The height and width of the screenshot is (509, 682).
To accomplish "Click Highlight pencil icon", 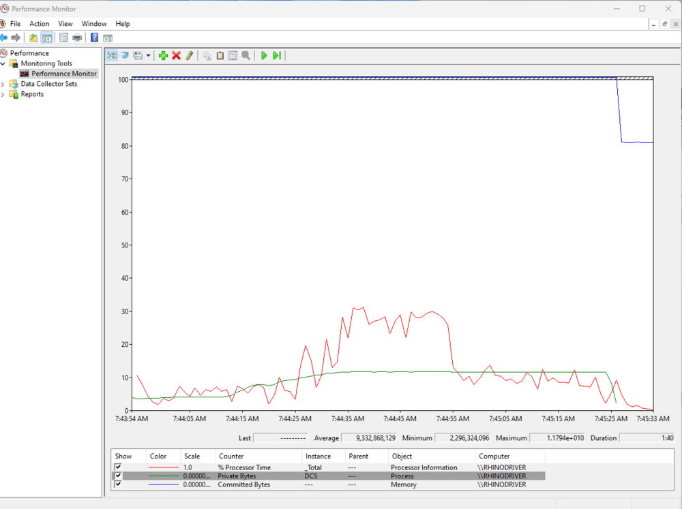I will pyautogui.click(x=189, y=56).
